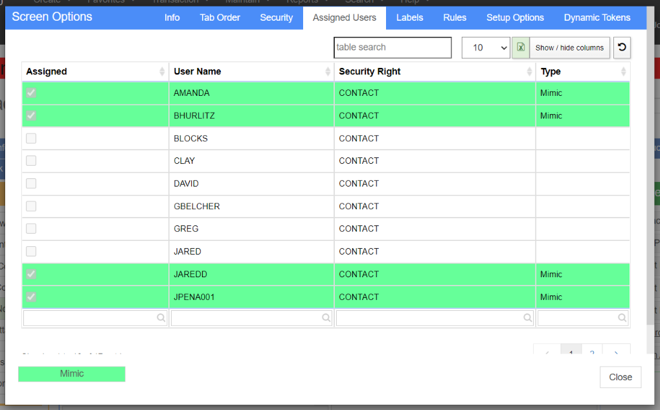Sort by the Security Right header arrows
The height and width of the screenshot is (410, 660).
(x=530, y=71)
